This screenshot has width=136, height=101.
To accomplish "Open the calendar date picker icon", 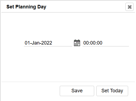I will pos(77,43).
